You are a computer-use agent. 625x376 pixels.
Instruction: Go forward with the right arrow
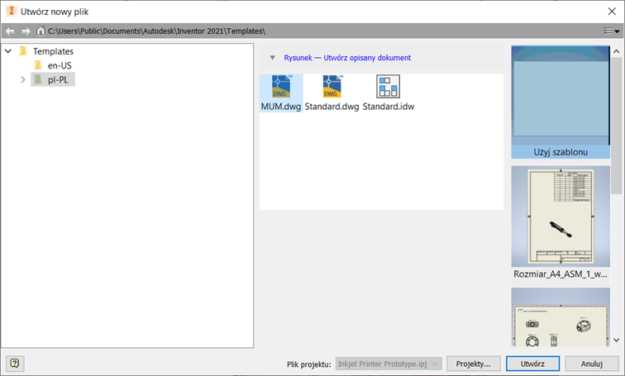click(25, 31)
